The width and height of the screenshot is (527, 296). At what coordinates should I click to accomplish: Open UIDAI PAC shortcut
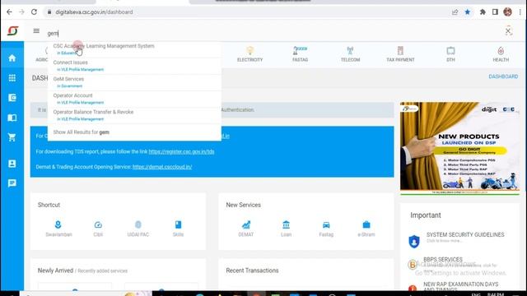pyautogui.click(x=138, y=229)
